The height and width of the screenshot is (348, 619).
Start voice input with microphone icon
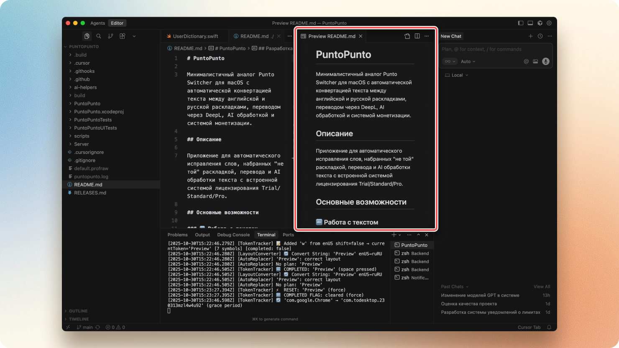click(545, 61)
